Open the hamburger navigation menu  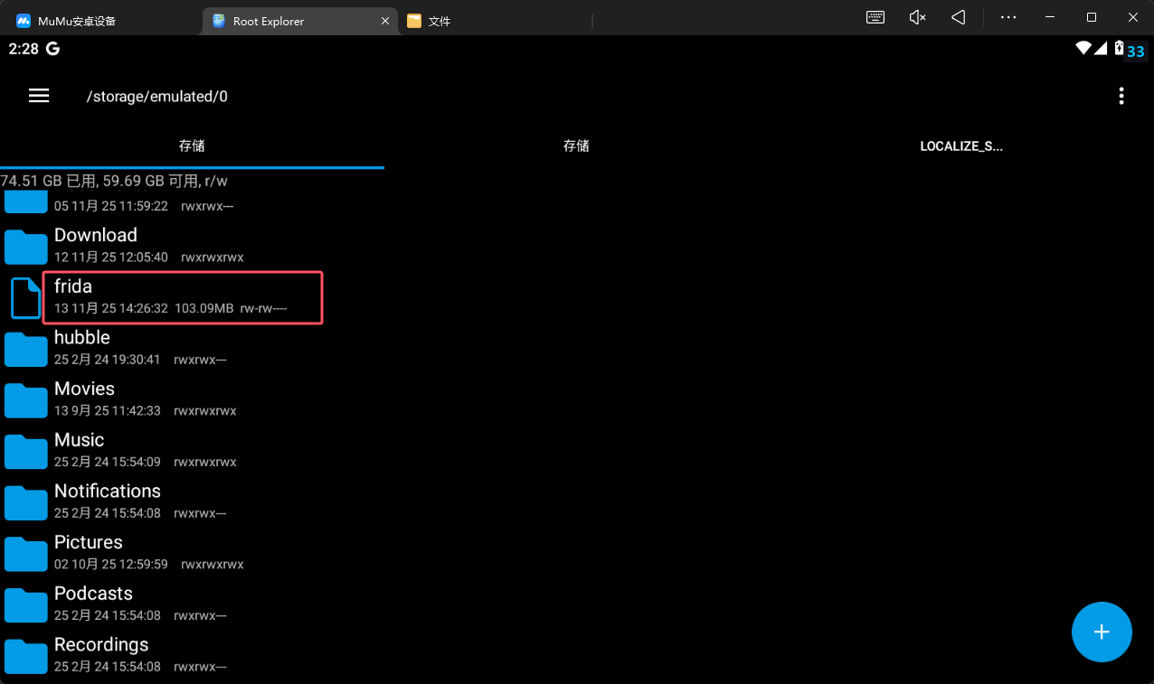[x=39, y=96]
